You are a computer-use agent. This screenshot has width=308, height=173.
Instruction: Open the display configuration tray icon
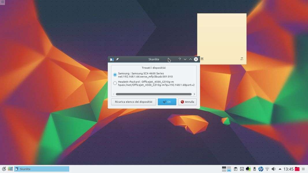click(248, 169)
